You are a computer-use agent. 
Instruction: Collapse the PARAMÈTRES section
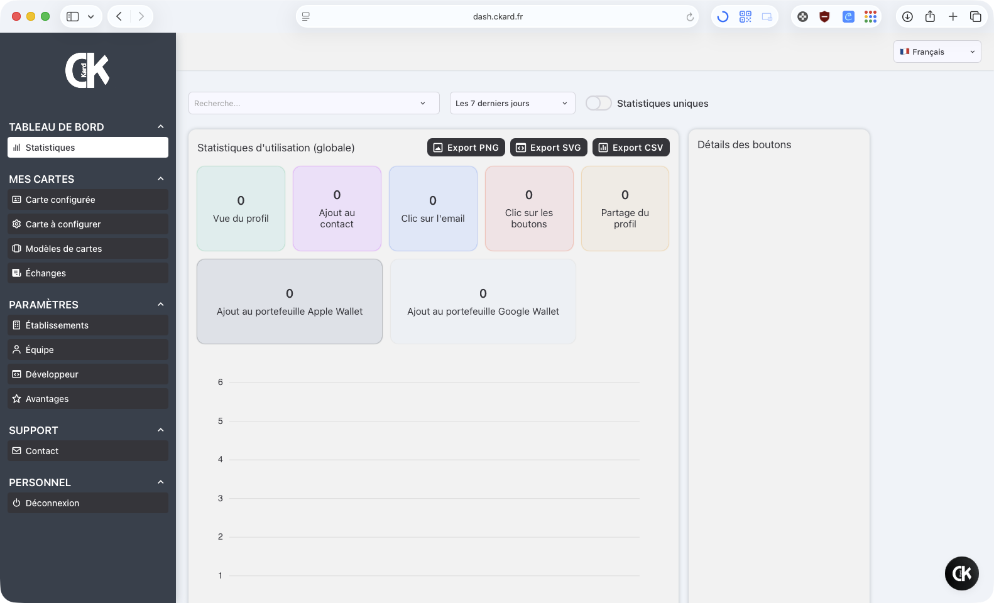(160, 305)
